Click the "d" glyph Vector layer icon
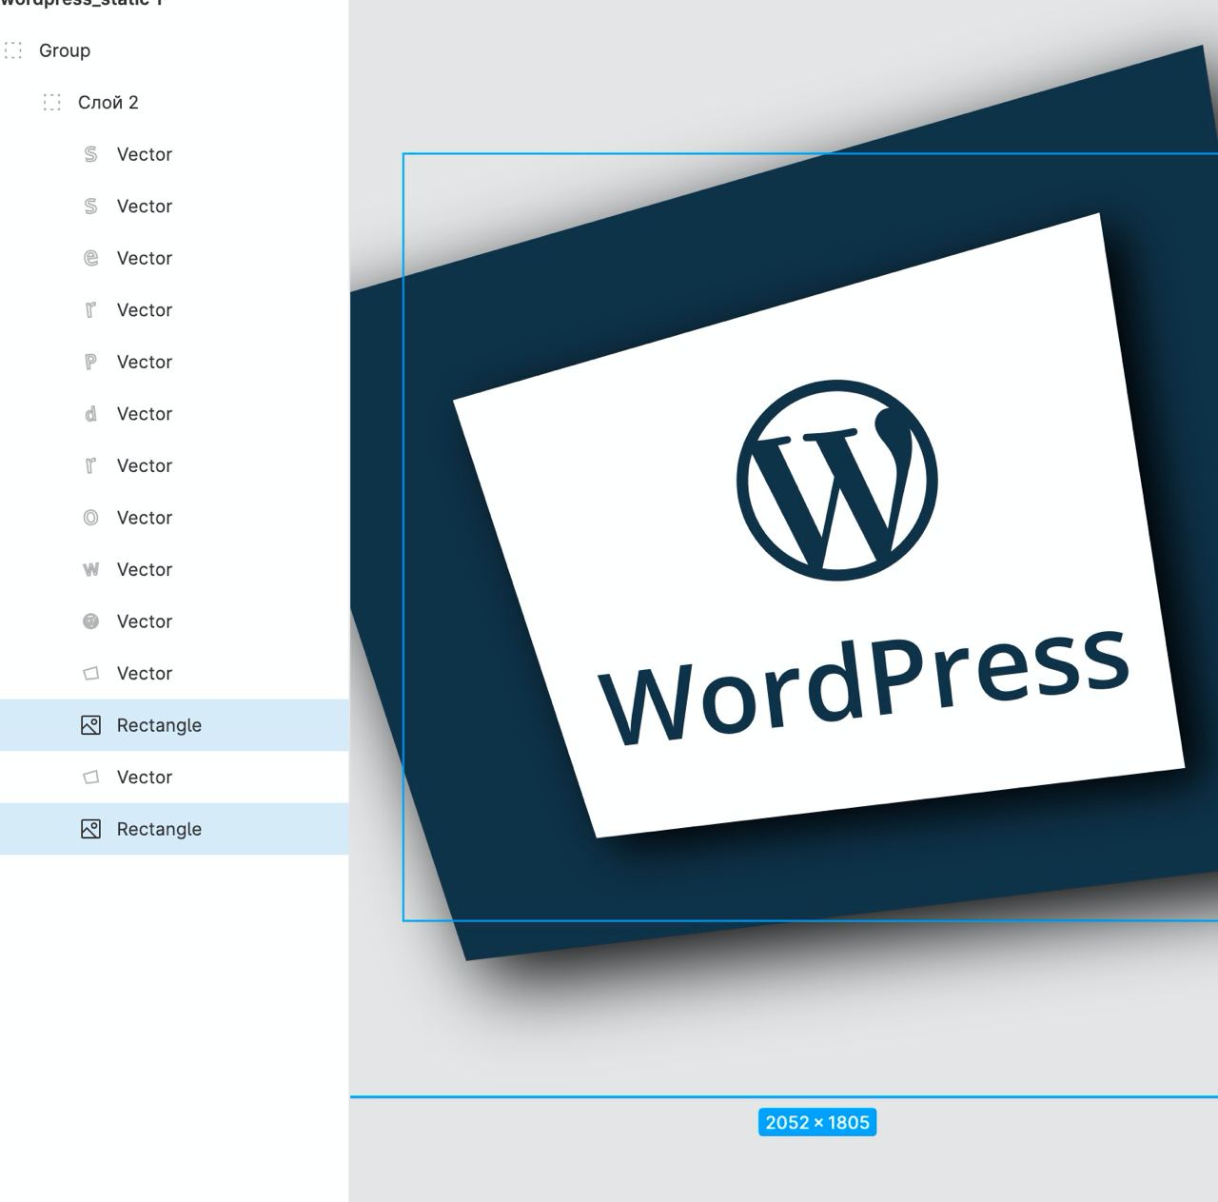Screen dimensions: 1218x1202 (90, 414)
